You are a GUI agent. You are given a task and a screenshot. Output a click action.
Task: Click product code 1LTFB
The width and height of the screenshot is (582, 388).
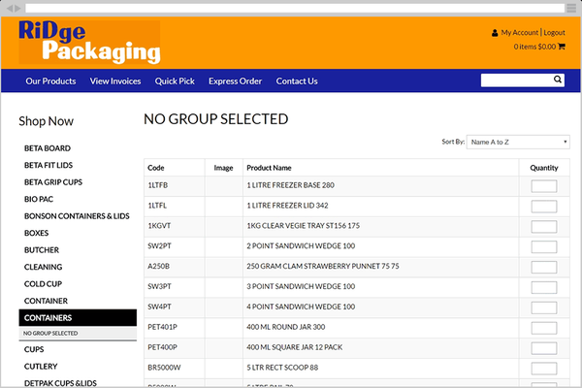(x=158, y=185)
